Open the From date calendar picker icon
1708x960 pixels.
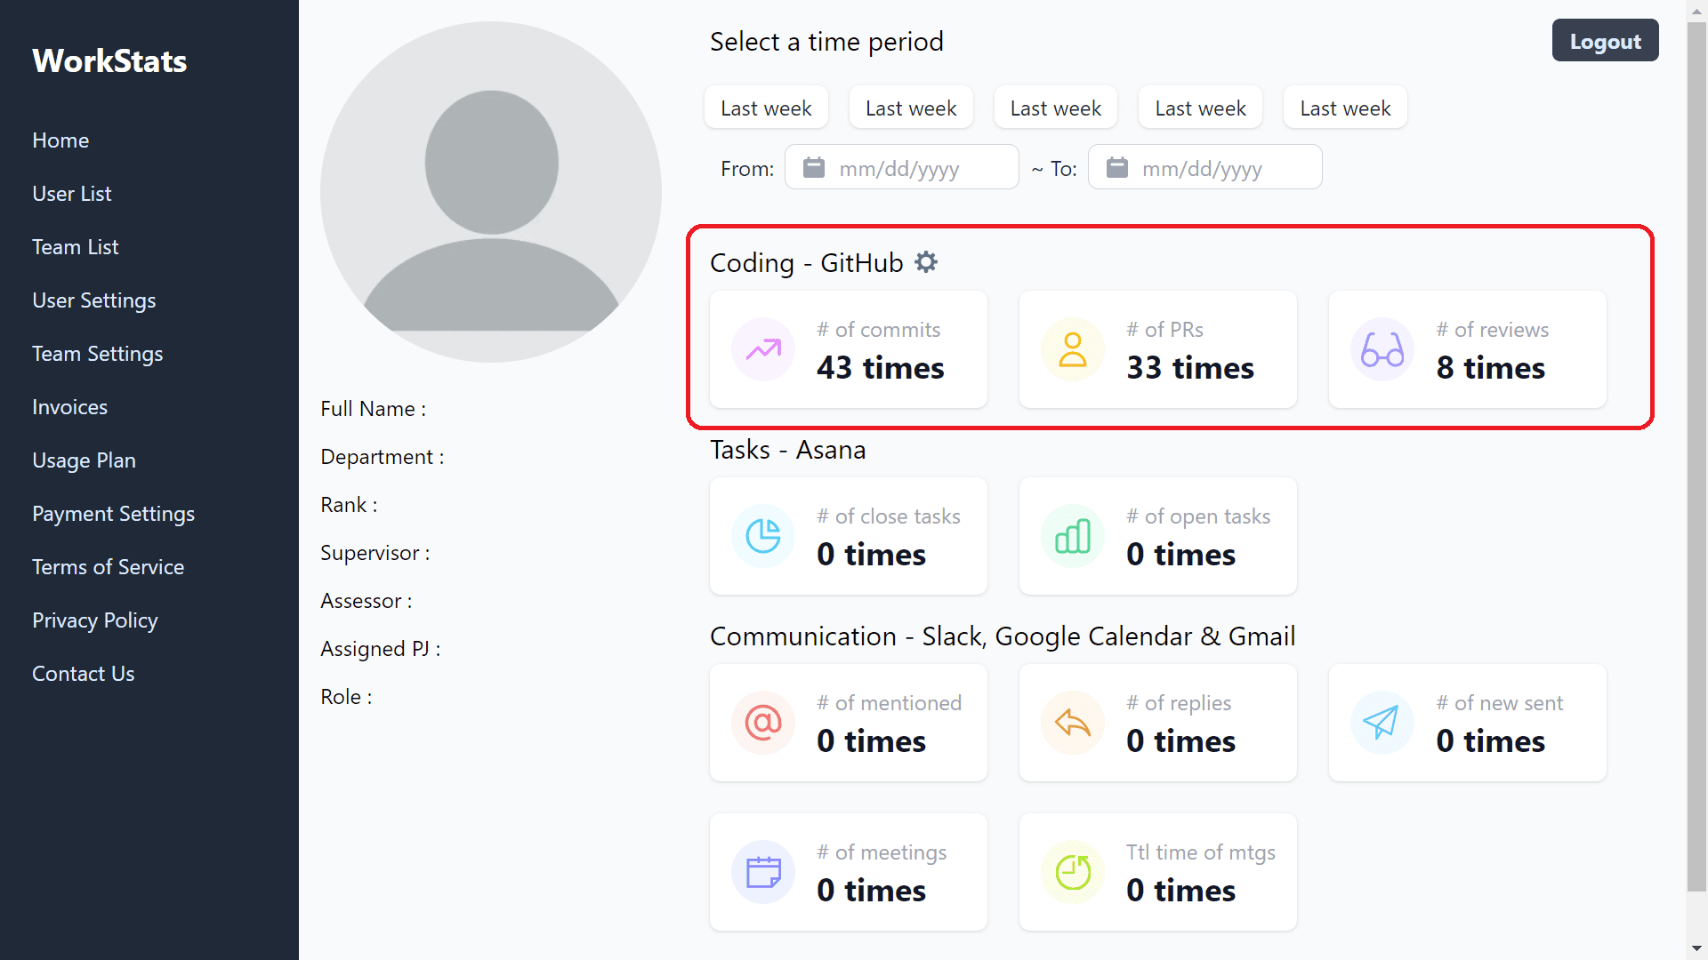tap(814, 167)
